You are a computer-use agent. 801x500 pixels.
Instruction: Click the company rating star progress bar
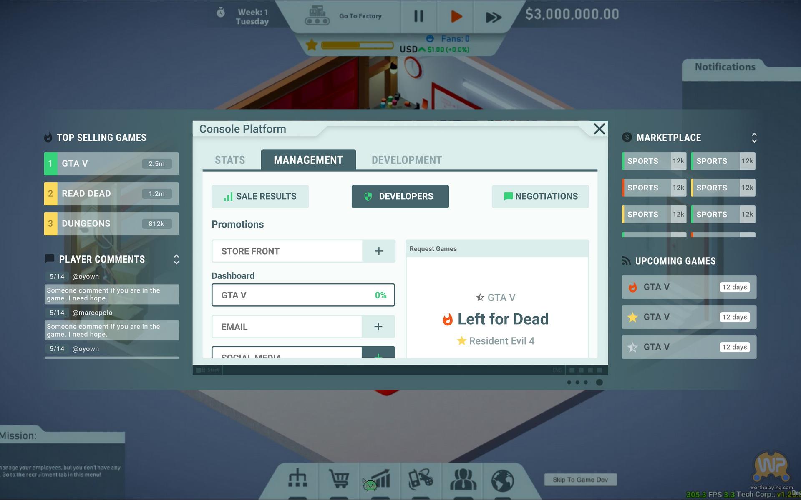coord(357,45)
